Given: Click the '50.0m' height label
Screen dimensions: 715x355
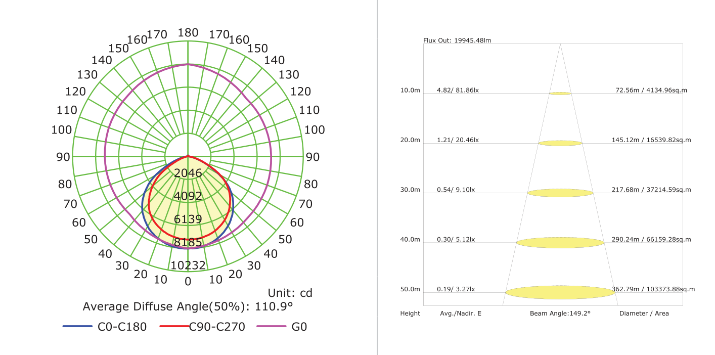Looking at the screenshot, I should (x=410, y=289).
